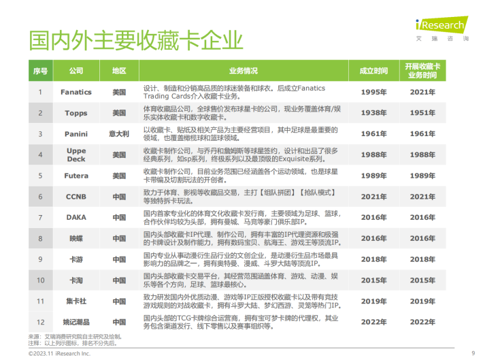Click the 序号 column header
The height and width of the screenshot is (362, 483).
click(40, 71)
